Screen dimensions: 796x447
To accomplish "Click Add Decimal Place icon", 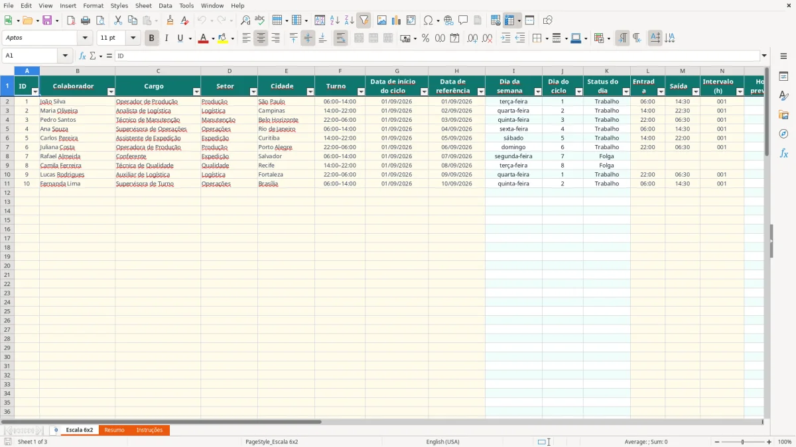I will 472,38.
